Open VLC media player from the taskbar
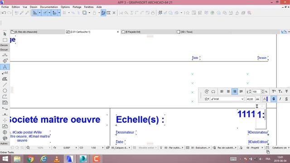The height and width of the screenshot is (163, 290). (57, 159)
